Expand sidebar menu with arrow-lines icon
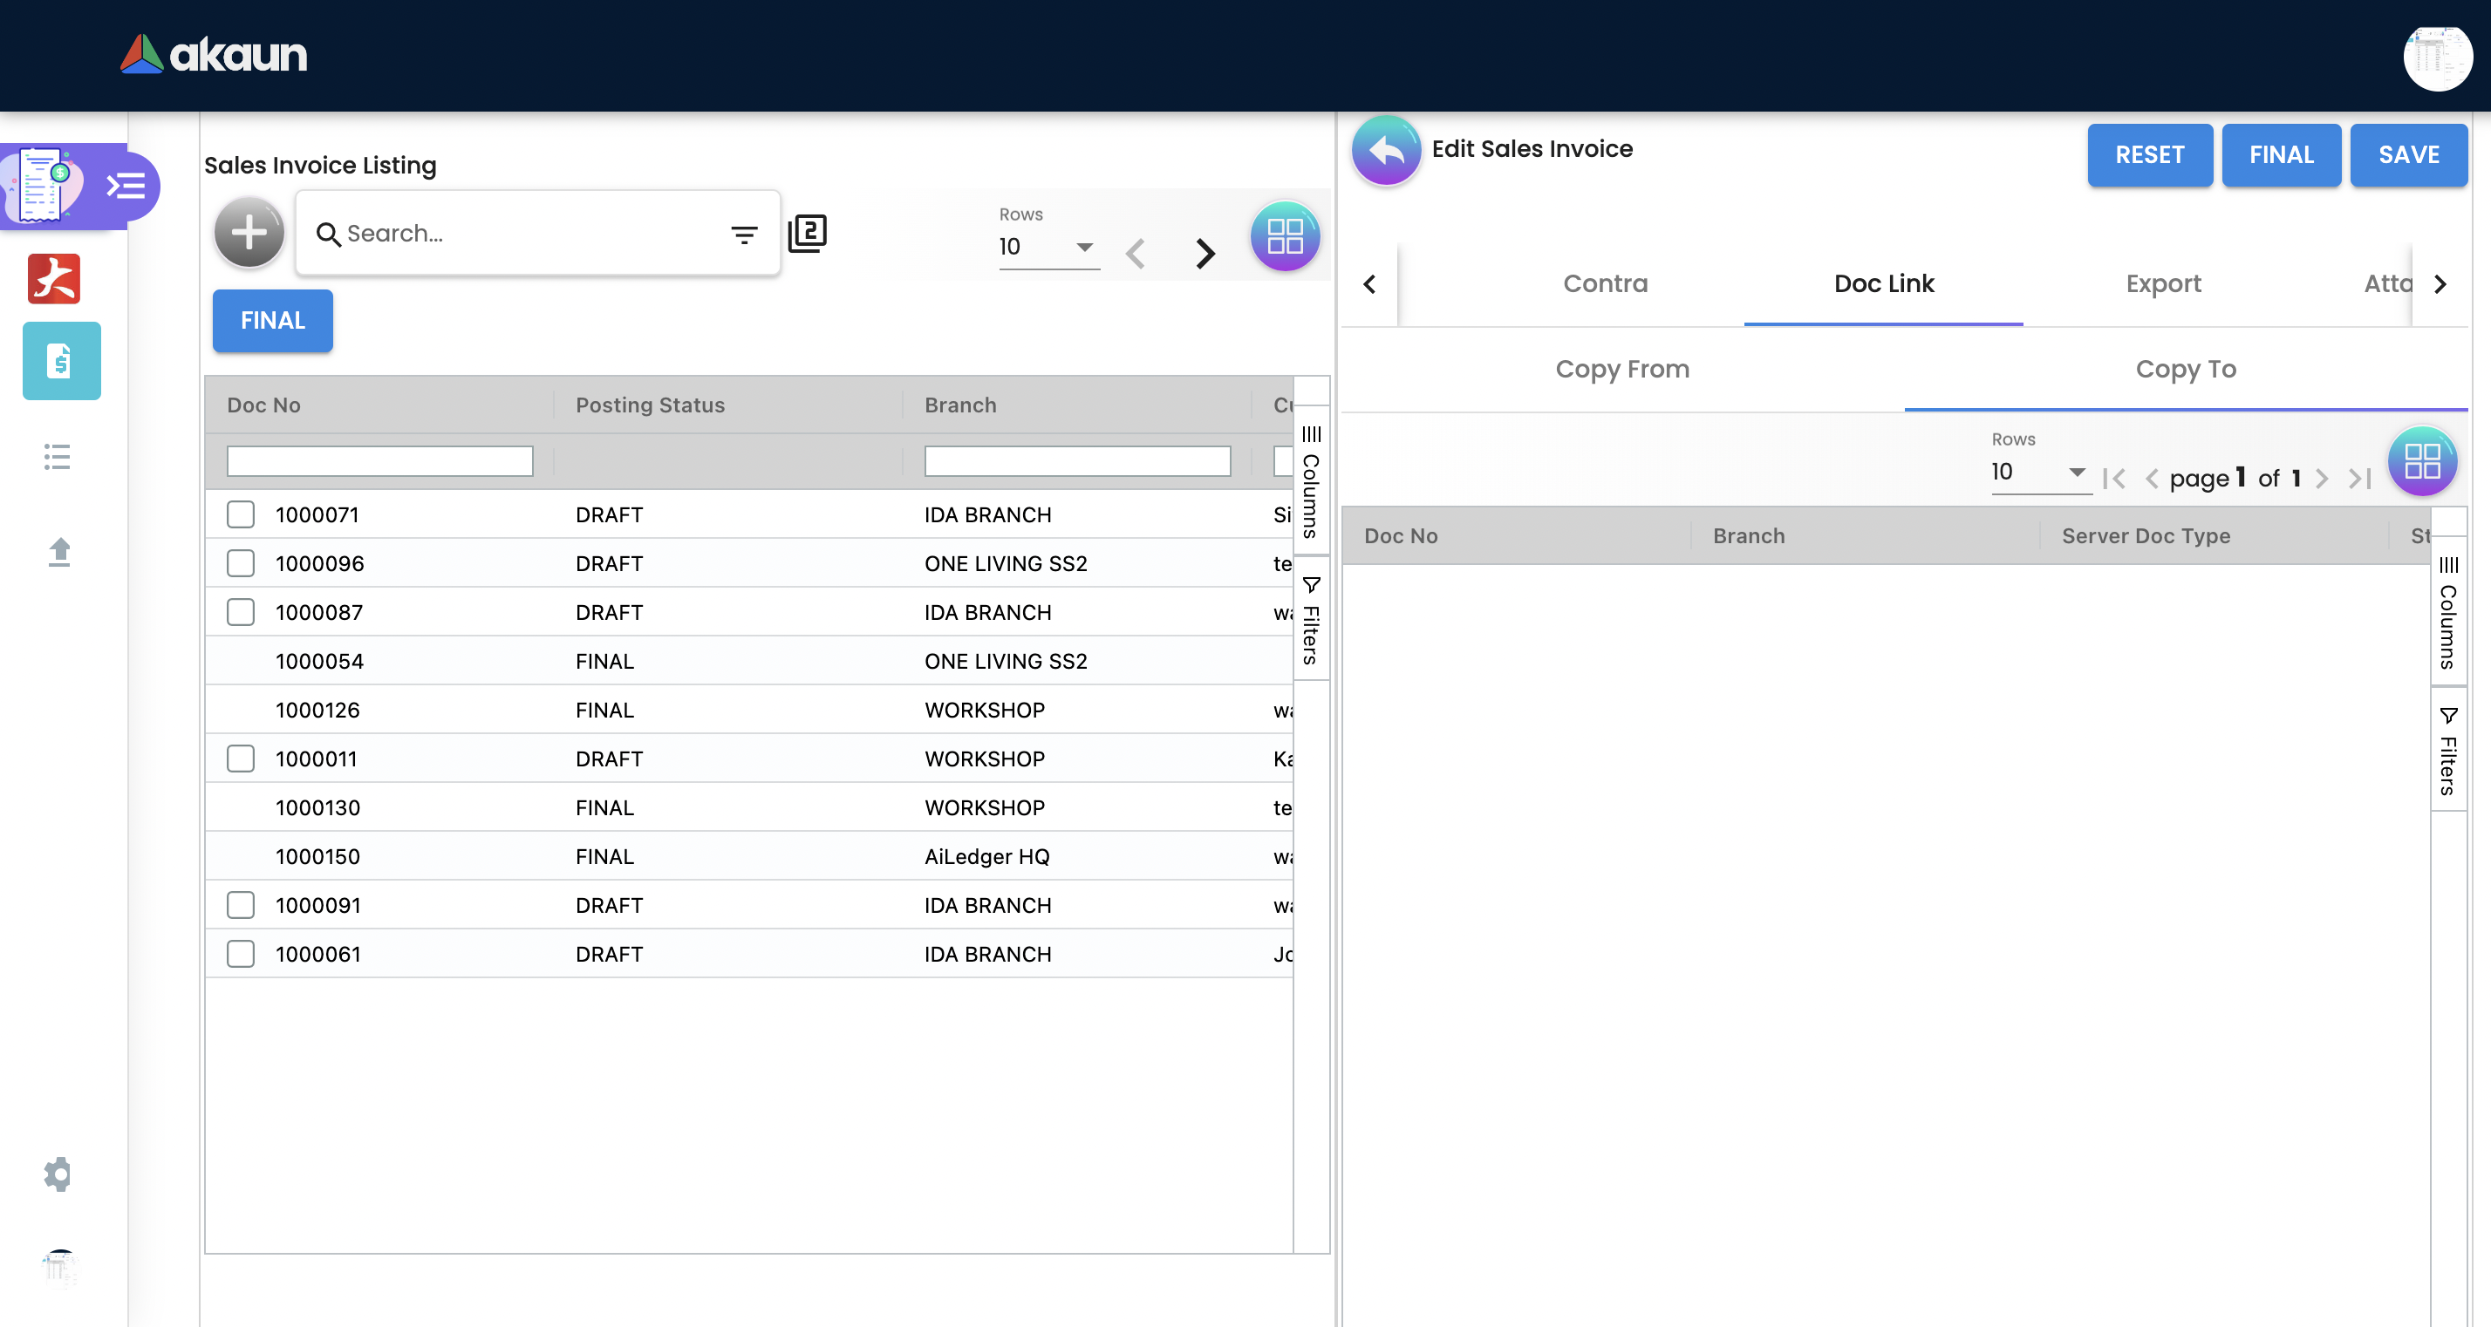 point(126,185)
